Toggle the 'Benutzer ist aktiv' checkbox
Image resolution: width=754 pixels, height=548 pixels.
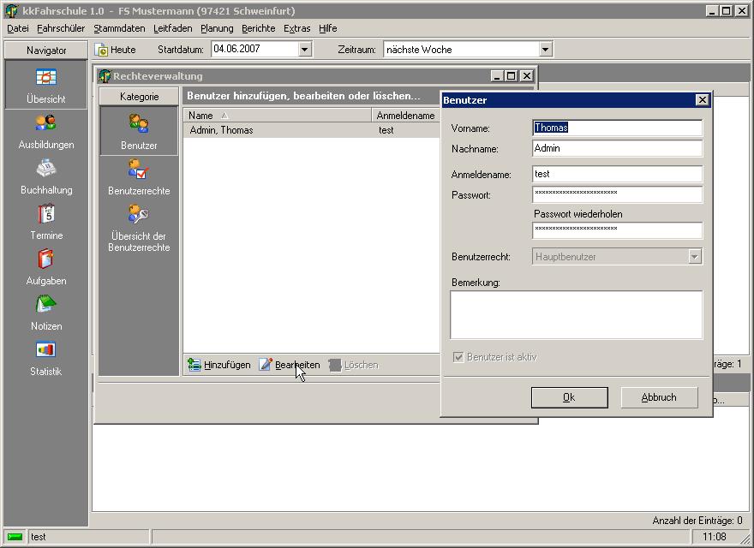458,357
